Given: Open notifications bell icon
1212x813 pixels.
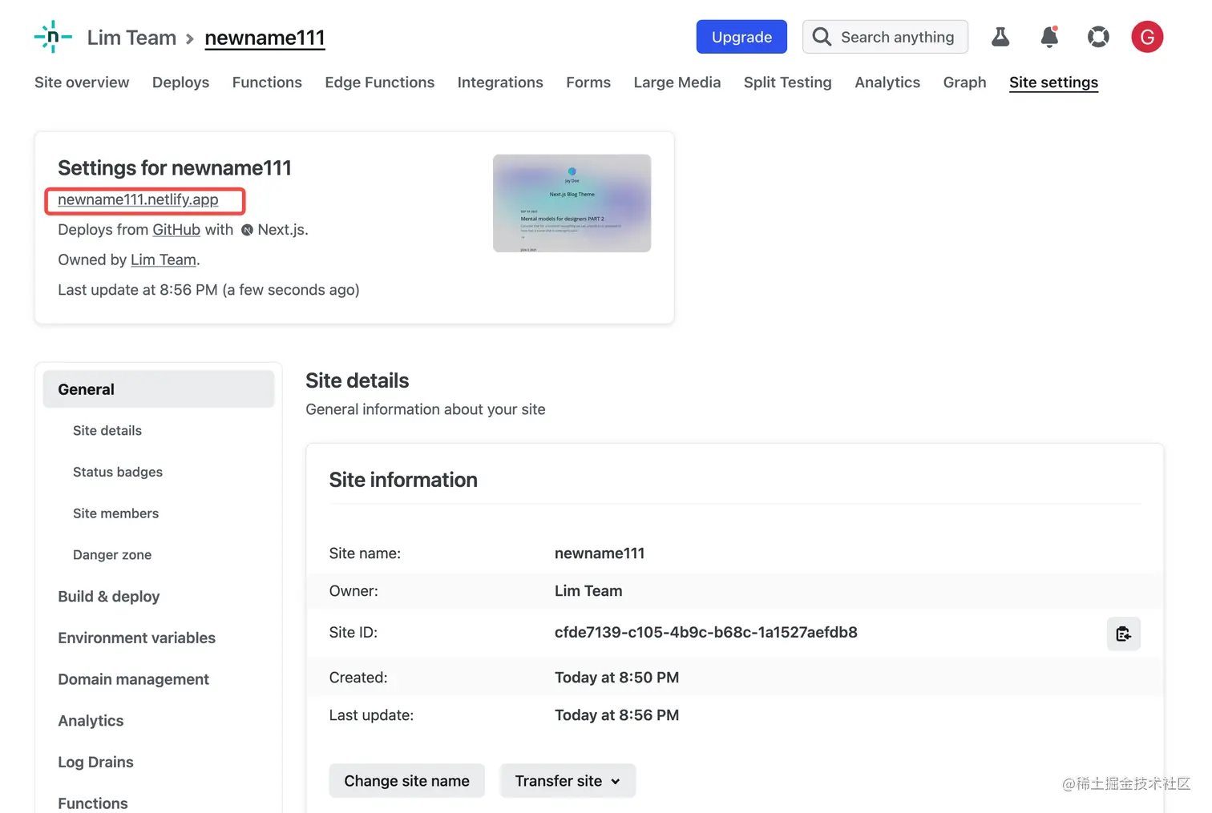Looking at the screenshot, I should [x=1049, y=37].
